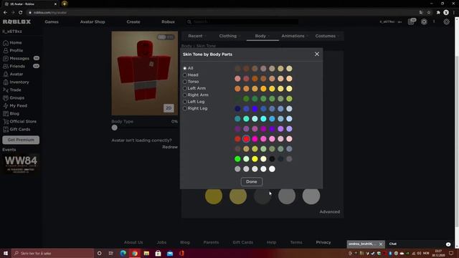Screen dimensions: 459x258
Task: Expand the Animations dropdown tab
Action: click(x=295, y=36)
